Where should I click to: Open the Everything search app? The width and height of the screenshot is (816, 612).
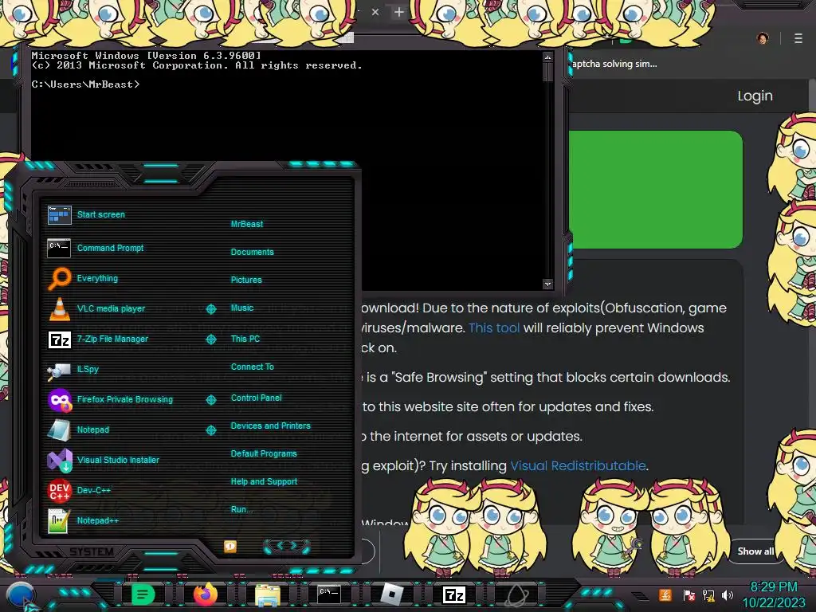point(83,278)
